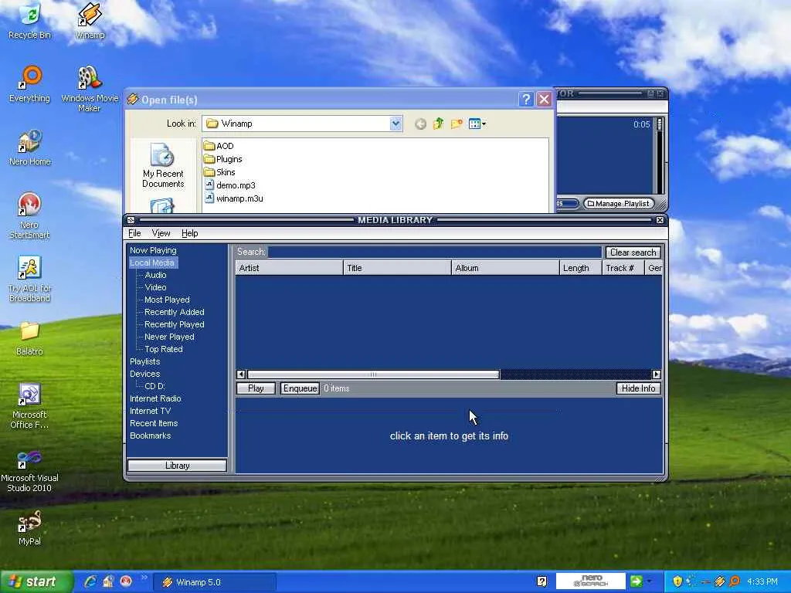Click the horizontal scrollbar thumb in library

pos(373,374)
